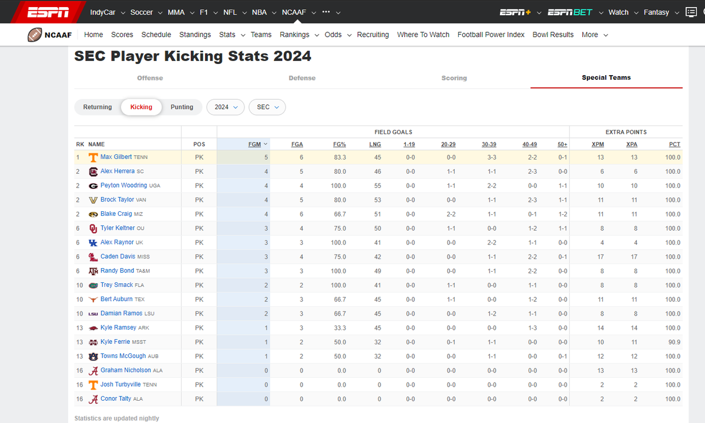Sort by the 40-49 column header
This screenshot has width=705, height=423.
click(529, 144)
